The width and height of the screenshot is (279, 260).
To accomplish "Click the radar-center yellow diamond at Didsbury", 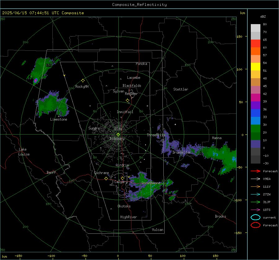I will tap(118, 135).
